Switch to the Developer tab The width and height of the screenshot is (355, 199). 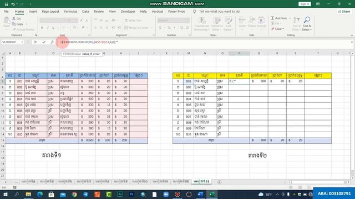click(128, 11)
